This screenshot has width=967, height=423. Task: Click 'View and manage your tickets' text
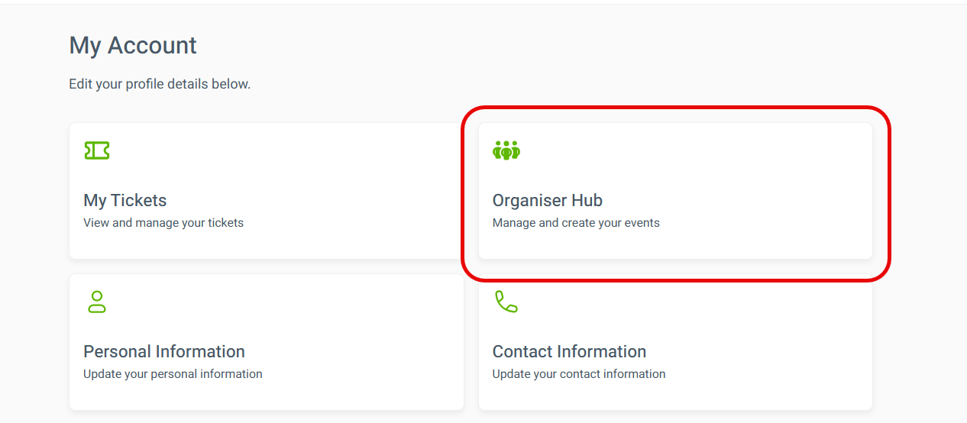163,223
